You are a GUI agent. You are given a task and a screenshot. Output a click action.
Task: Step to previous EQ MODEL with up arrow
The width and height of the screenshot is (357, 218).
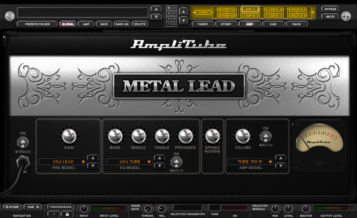coord(159,158)
